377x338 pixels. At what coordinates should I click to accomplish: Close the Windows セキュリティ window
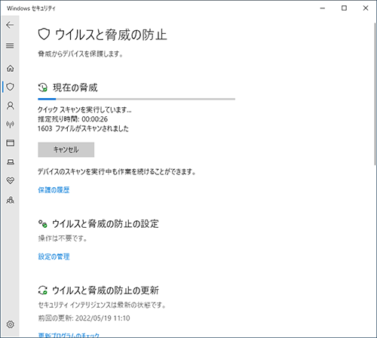point(366,8)
